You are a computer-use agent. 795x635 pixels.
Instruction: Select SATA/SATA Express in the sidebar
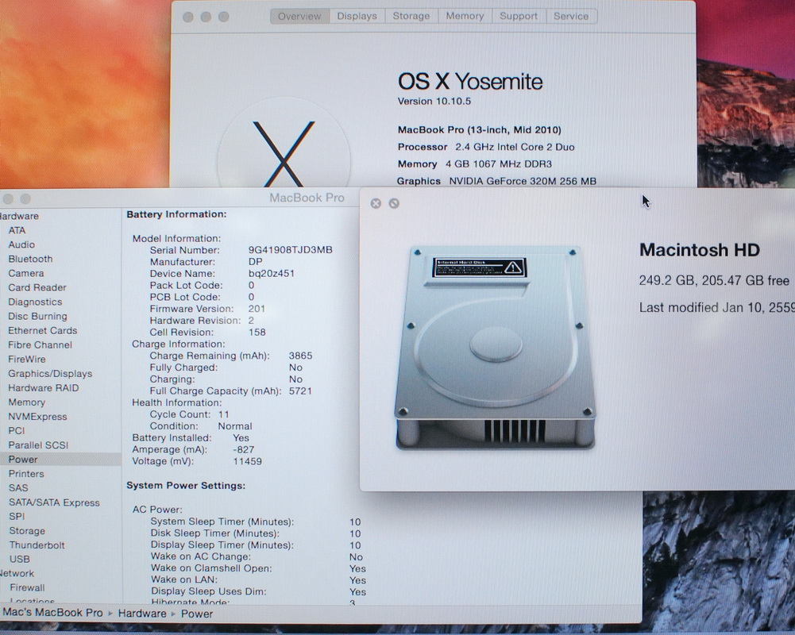[x=54, y=502]
